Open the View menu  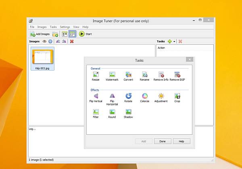(x=76, y=27)
